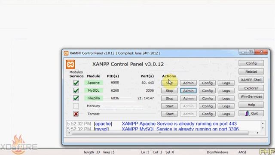
Task: Open MySQL Logs menu
Action: tap(226, 91)
